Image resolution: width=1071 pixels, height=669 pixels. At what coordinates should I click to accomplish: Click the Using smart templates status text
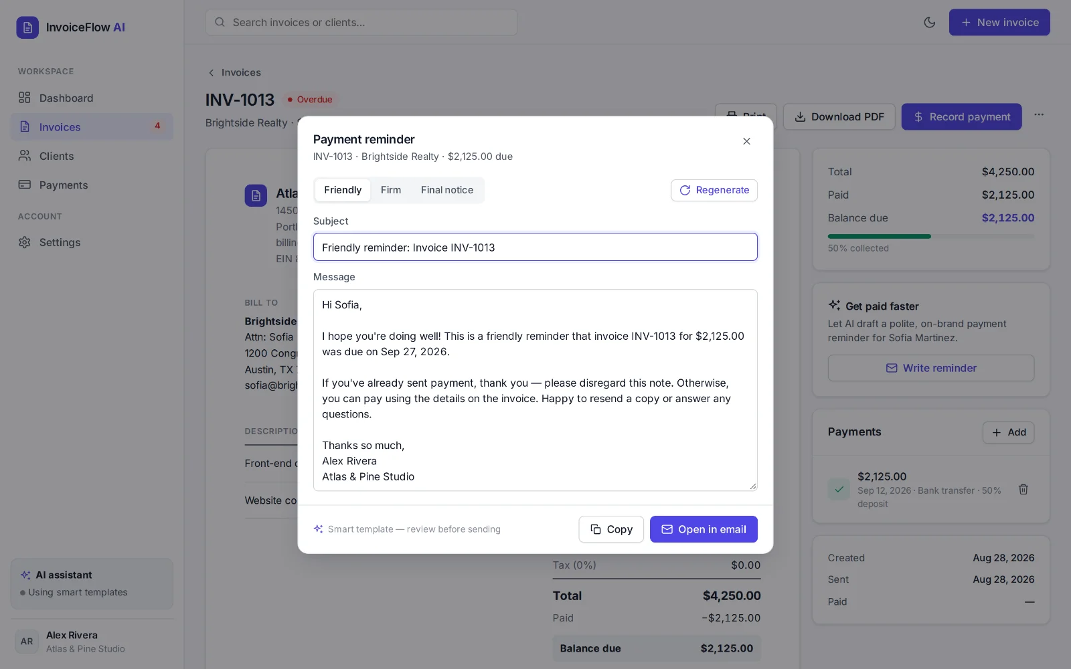tap(78, 592)
